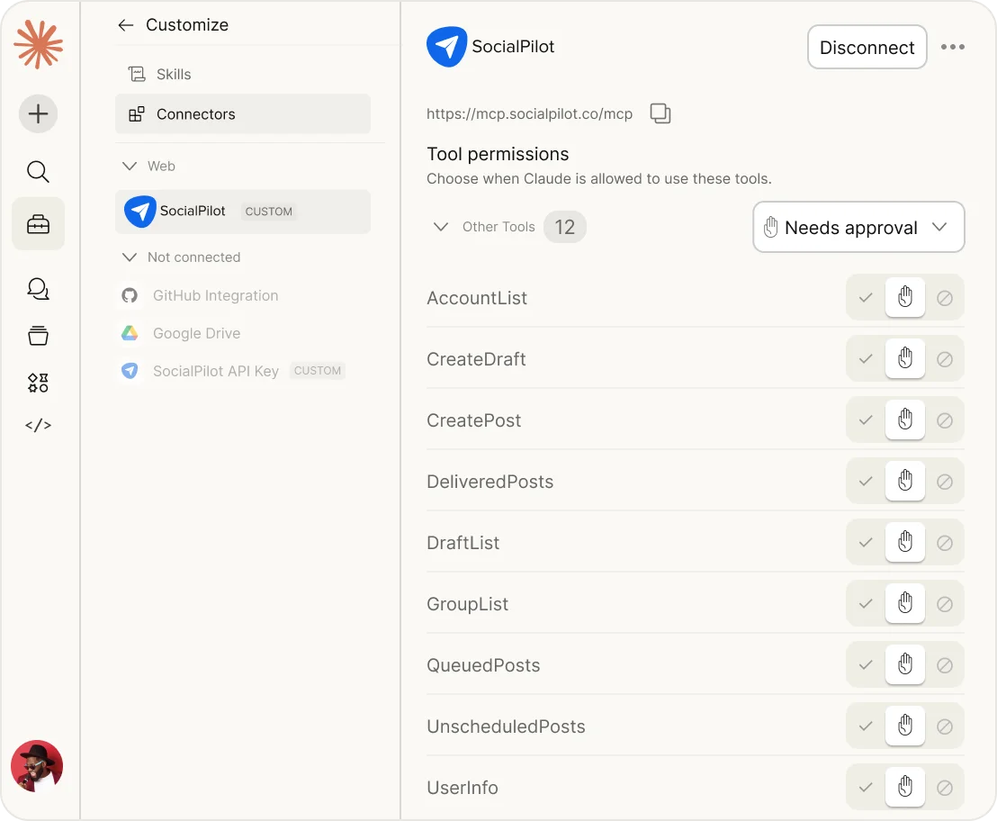The width and height of the screenshot is (997, 821).
Task: Click the code icon in the sidebar
Action: (x=38, y=424)
